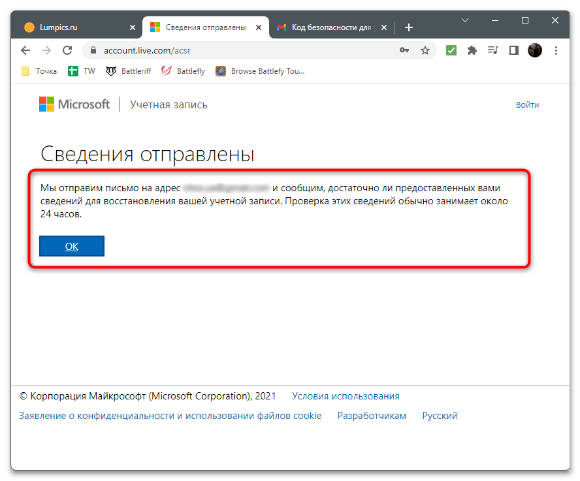Close the Lumpics.ru tab
This screenshot has width=580, height=481.
pyautogui.click(x=133, y=27)
